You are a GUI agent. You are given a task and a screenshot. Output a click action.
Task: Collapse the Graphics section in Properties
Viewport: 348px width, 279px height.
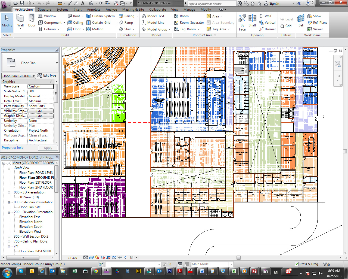[x=51, y=82]
